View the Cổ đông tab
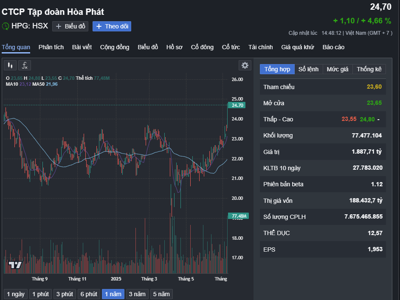 [202, 47]
